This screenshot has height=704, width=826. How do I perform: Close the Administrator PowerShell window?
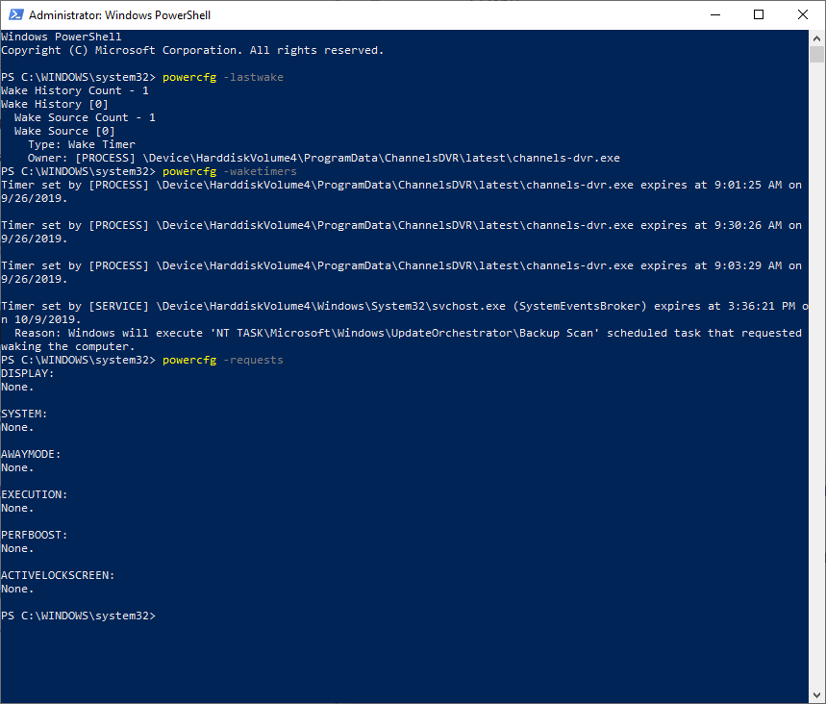[803, 15]
